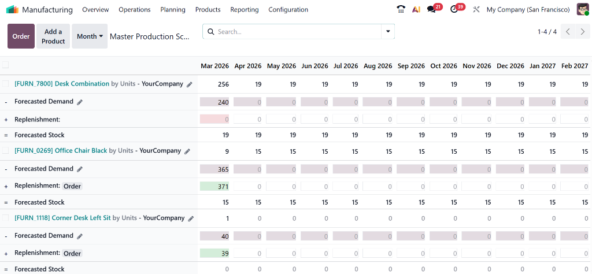This screenshot has height=274, width=592.
Task: Open the debug tools wrench icon
Action: (476, 9)
